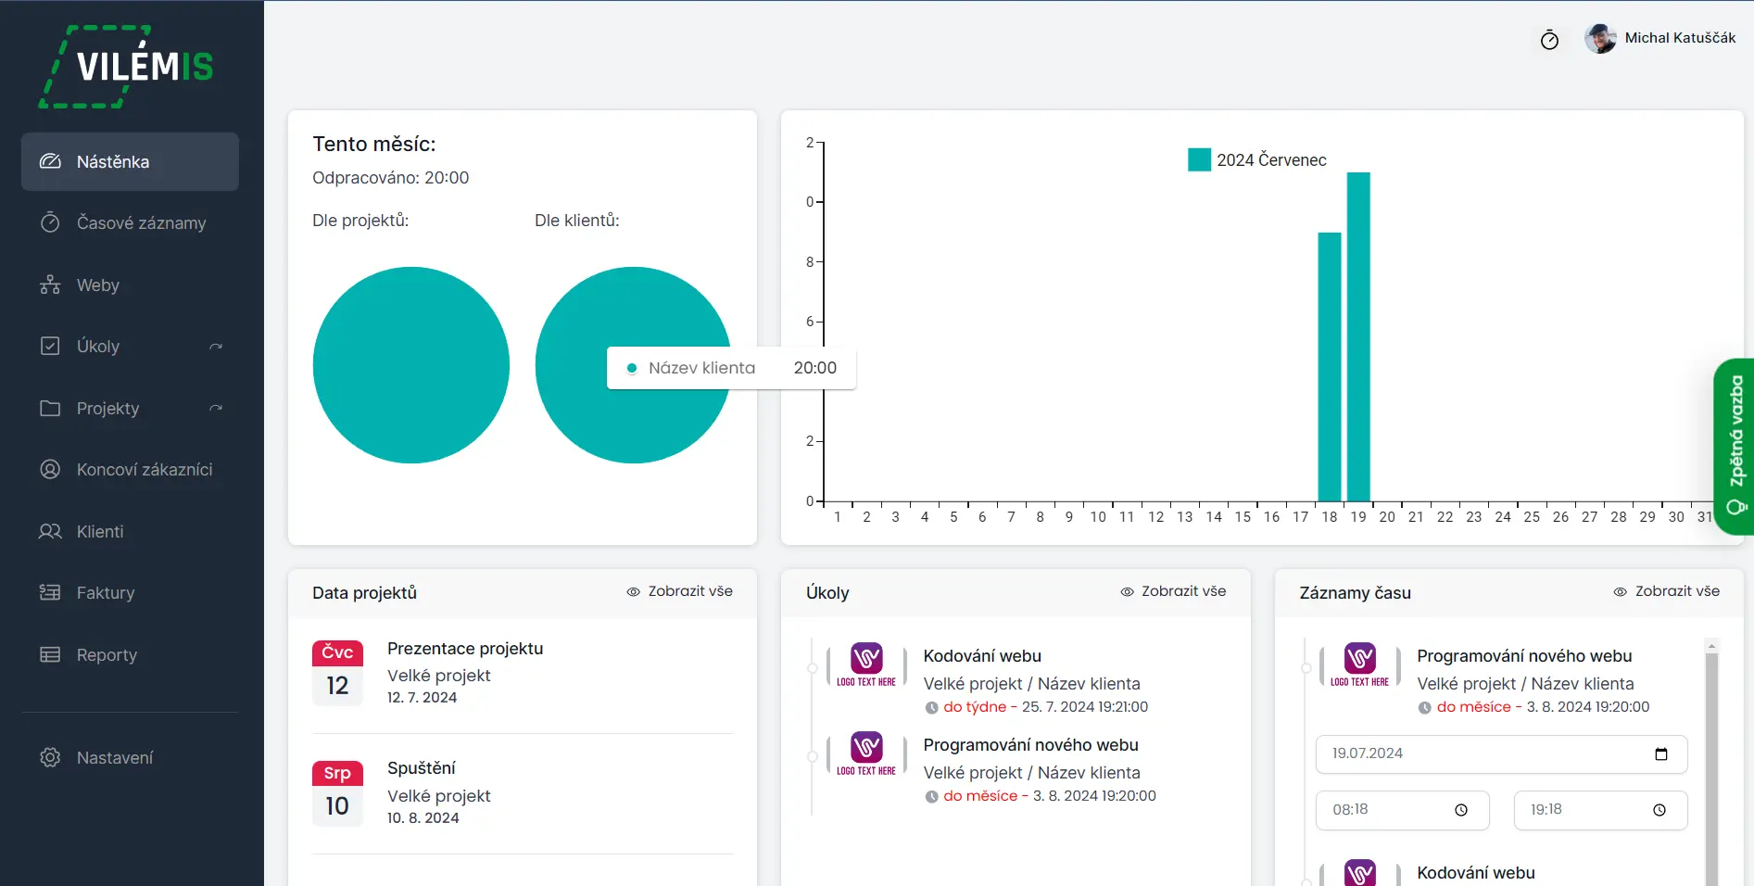Viewport: 1754px width, 886px height.
Task: Expand the Úkoly submenu arrow
Action: tap(216, 347)
